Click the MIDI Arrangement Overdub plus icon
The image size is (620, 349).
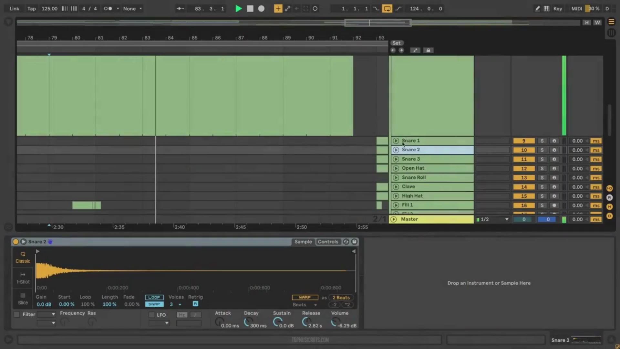tap(278, 9)
